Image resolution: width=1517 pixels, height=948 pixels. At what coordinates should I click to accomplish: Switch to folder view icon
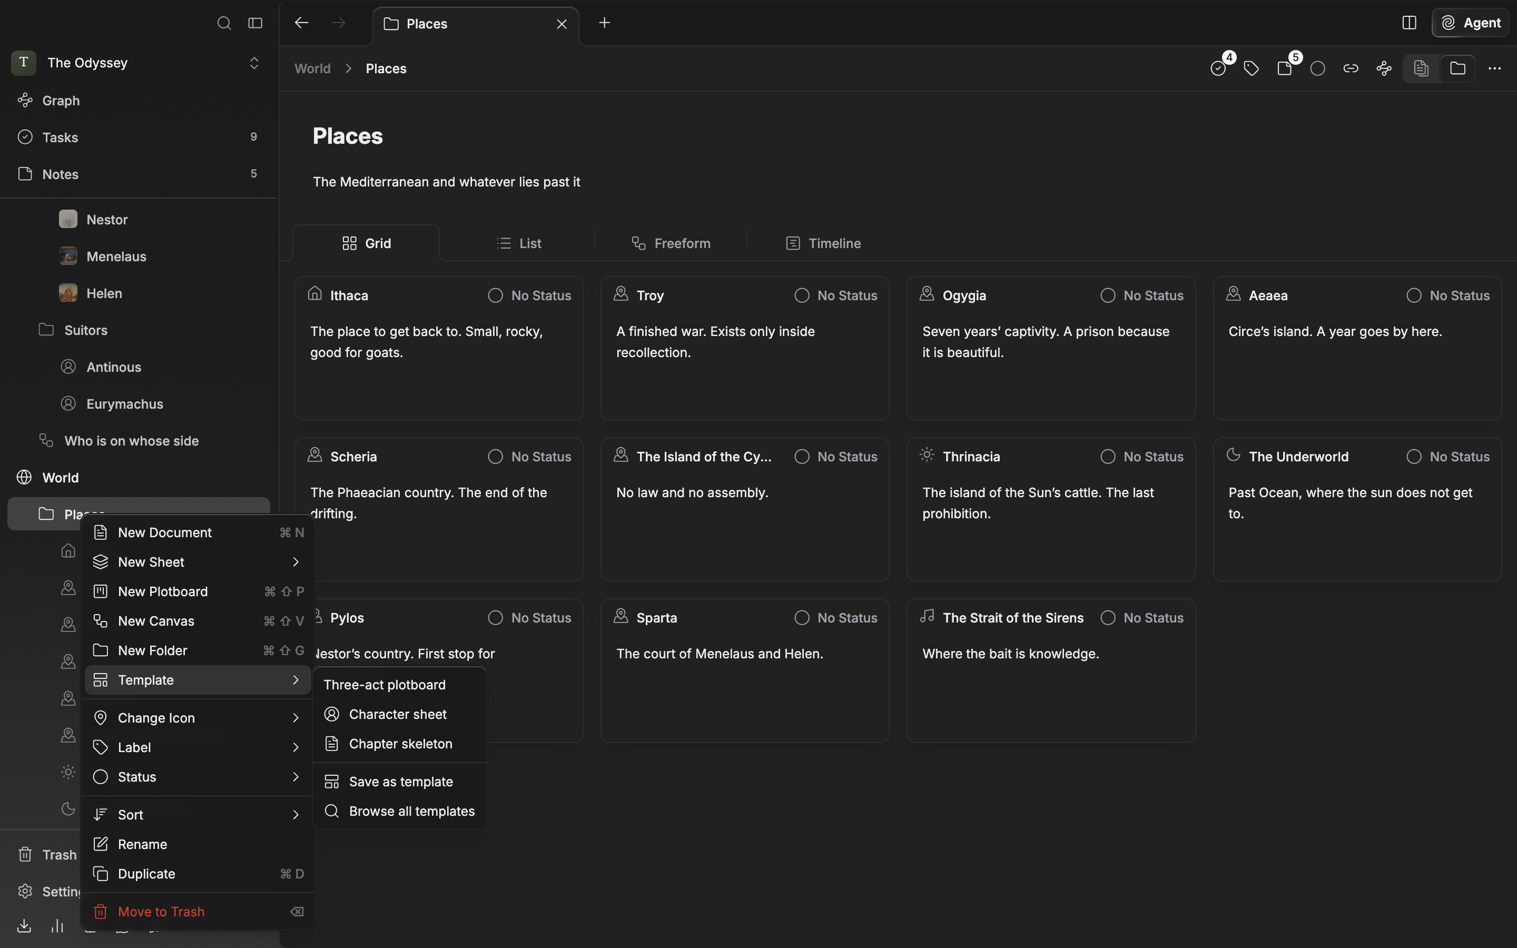1457,68
